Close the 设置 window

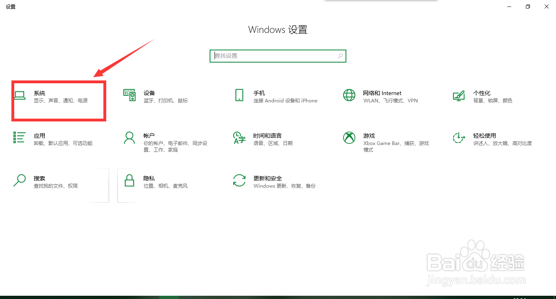click(x=547, y=6)
